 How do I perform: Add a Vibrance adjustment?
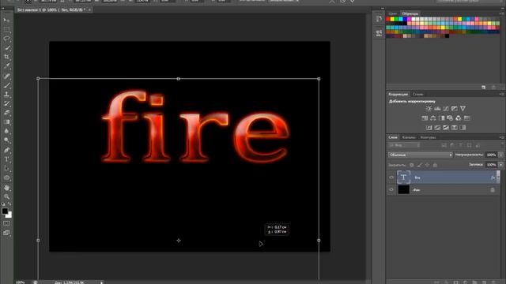[x=463, y=109]
